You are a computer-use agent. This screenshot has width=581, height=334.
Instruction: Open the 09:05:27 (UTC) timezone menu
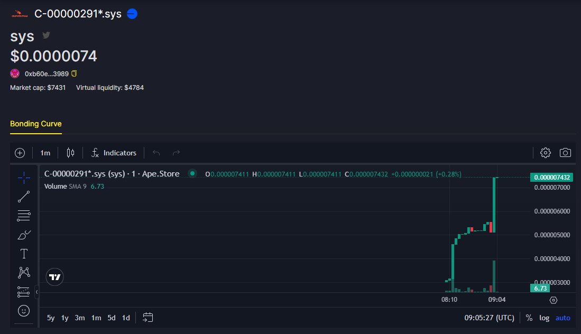pos(489,318)
